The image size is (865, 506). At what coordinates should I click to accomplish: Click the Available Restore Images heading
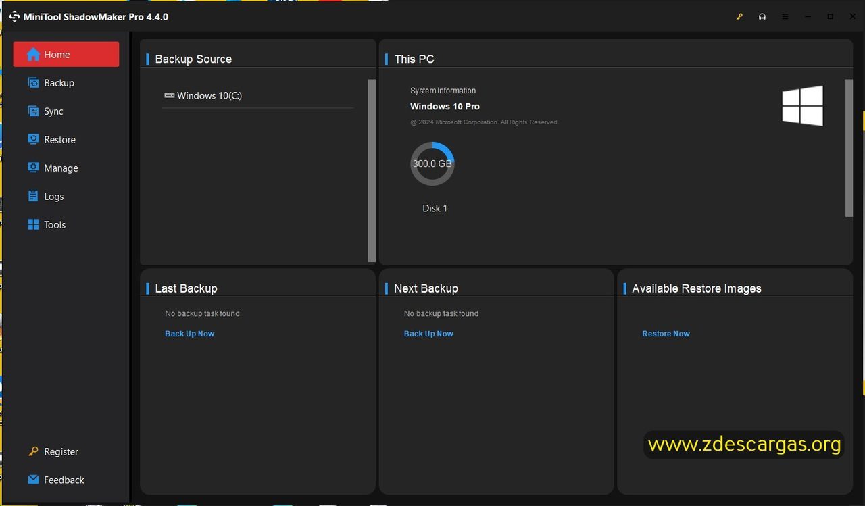[696, 288]
